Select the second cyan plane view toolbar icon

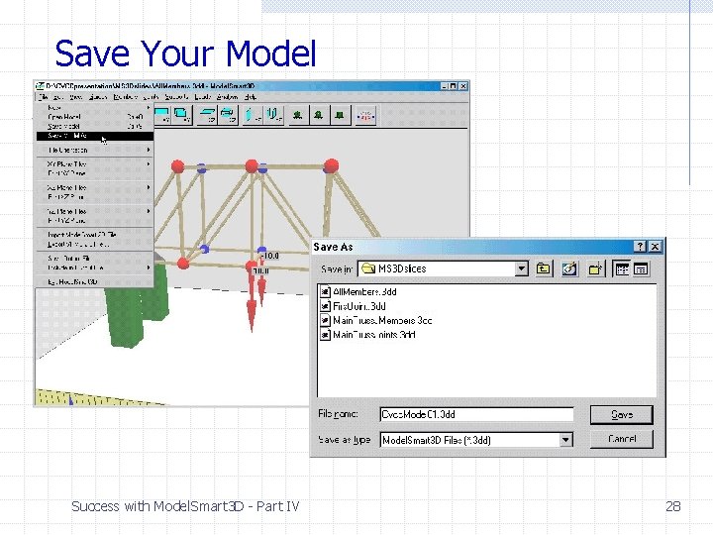pyautogui.click(x=181, y=115)
